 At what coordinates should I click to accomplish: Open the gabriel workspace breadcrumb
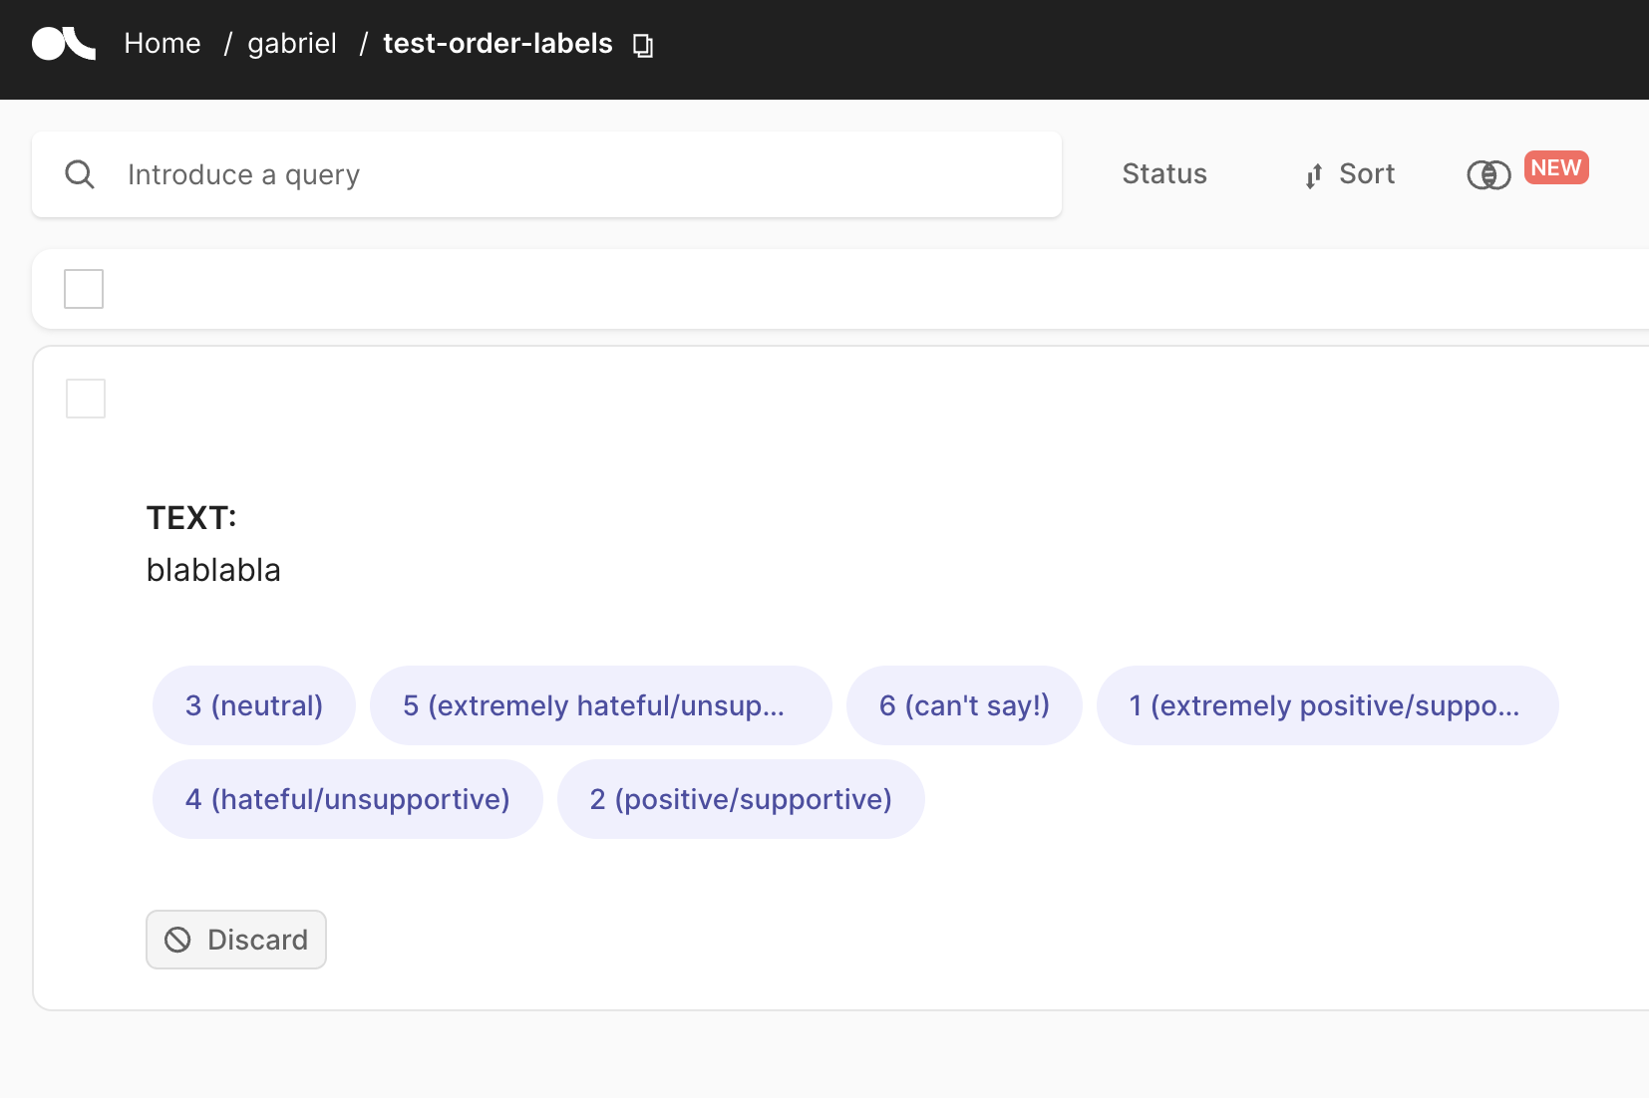click(x=291, y=43)
